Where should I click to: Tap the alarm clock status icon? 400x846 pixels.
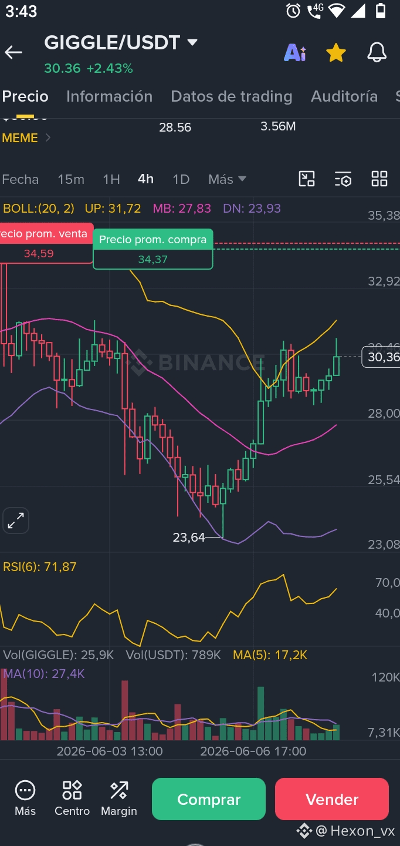click(293, 11)
